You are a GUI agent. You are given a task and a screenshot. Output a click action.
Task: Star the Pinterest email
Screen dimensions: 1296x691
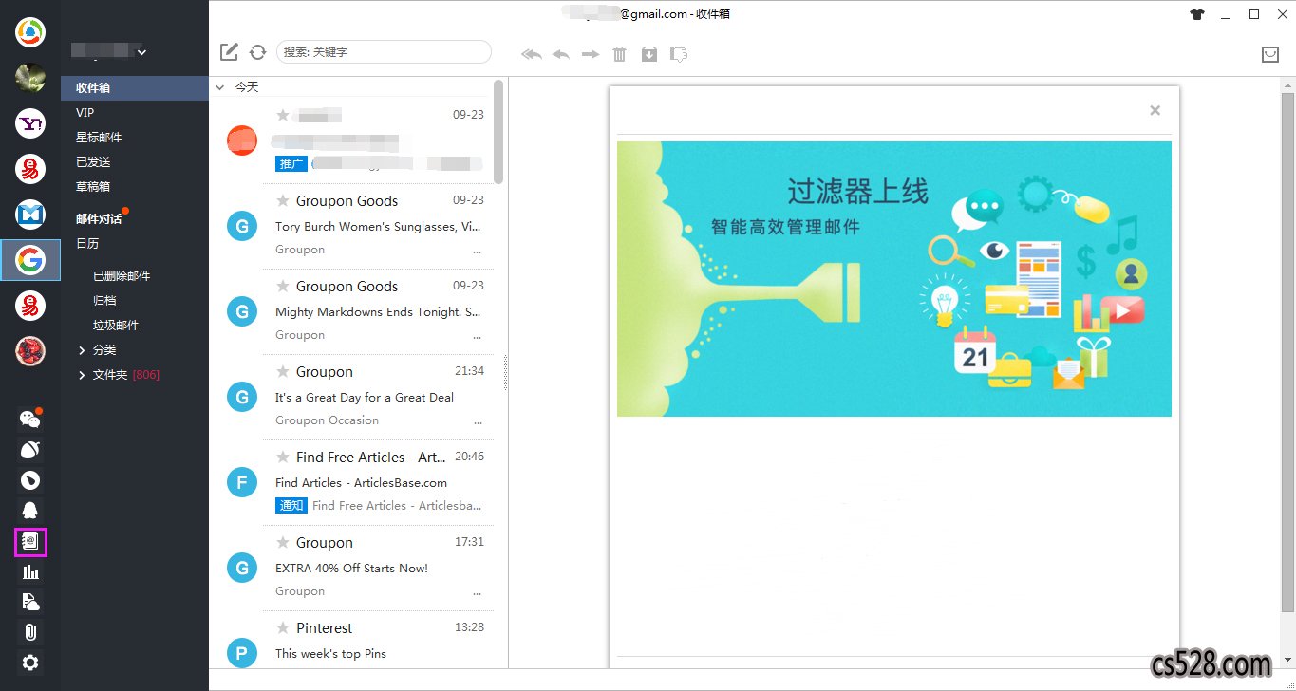(x=282, y=627)
